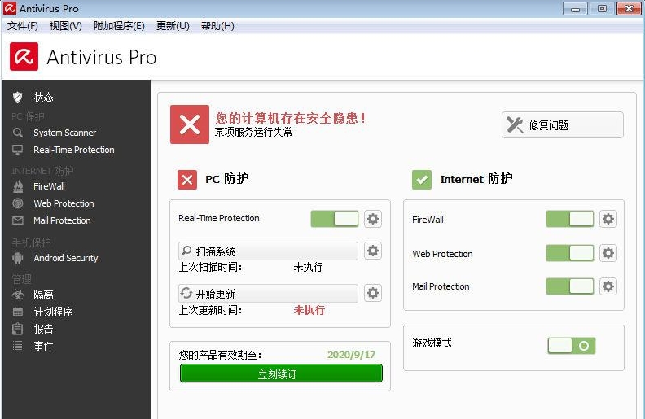645x419 pixels.
Task: Open Android Security in the sidebar
Action: pos(65,258)
